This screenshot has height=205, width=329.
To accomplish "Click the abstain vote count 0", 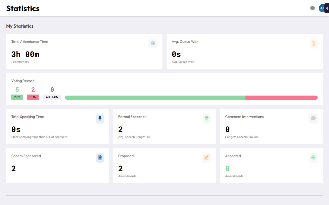I will [52, 90].
